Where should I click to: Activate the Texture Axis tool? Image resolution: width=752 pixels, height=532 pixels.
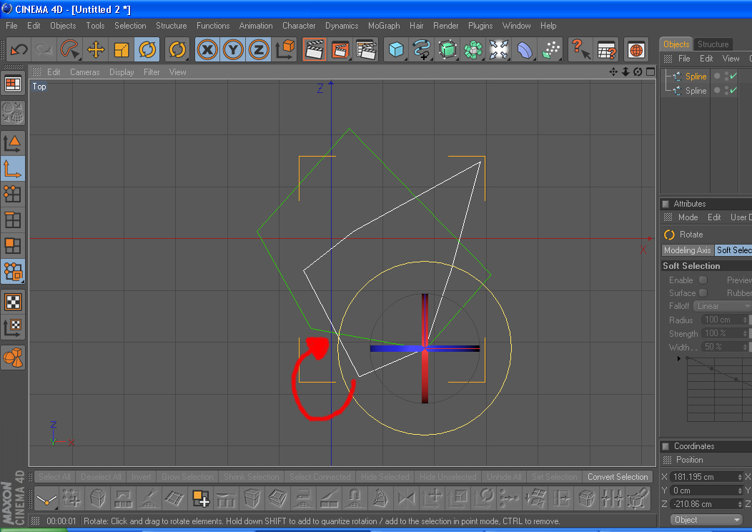coord(13,327)
